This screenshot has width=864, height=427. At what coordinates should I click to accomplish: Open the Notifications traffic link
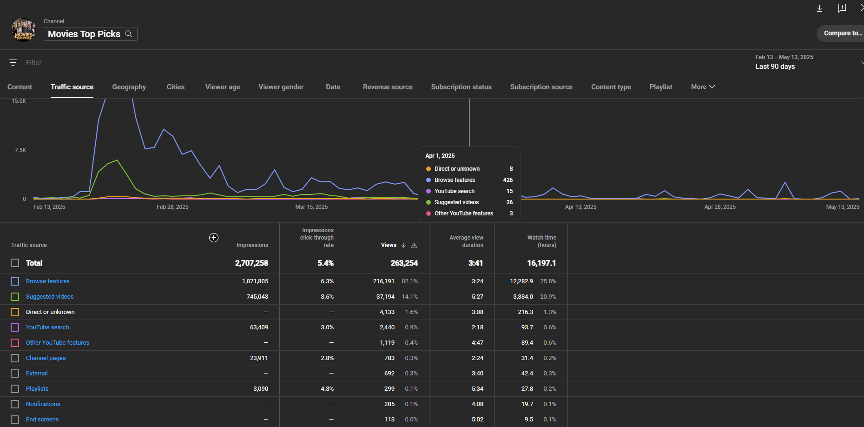click(43, 404)
